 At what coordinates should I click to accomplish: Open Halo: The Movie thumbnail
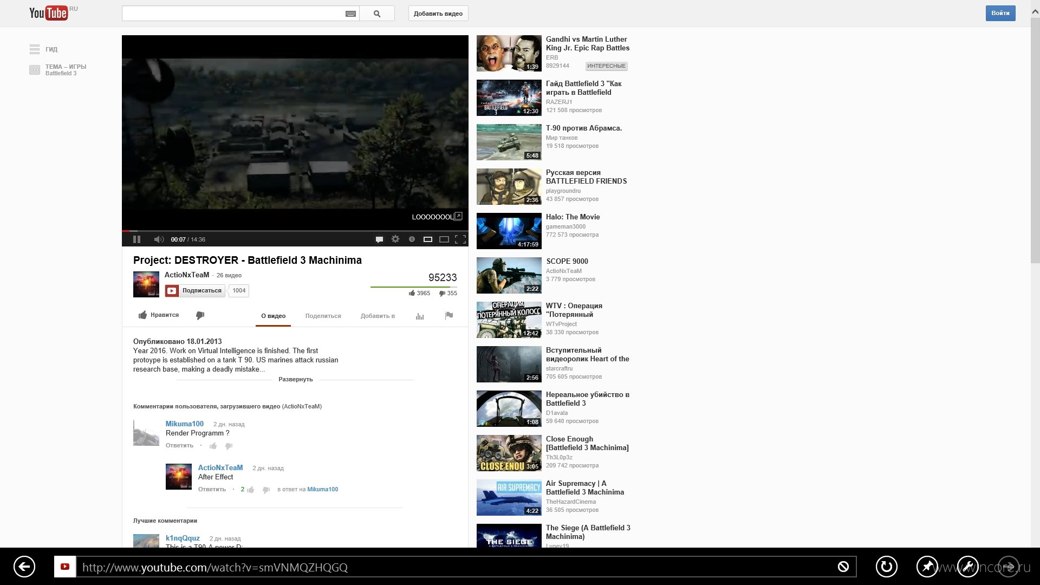(x=509, y=231)
